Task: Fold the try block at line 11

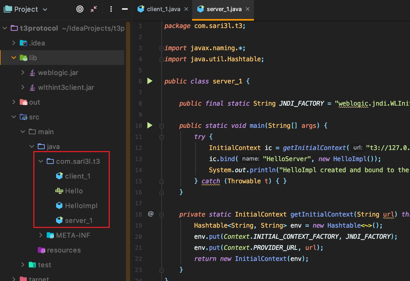Action: (161, 137)
